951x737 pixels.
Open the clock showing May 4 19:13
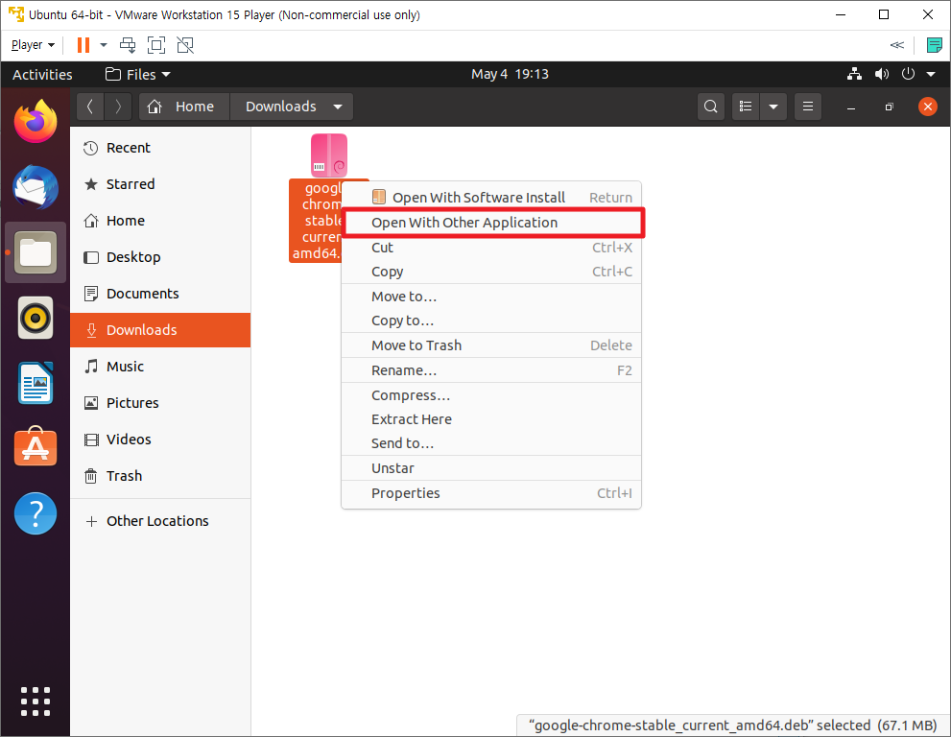click(x=511, y=74)
